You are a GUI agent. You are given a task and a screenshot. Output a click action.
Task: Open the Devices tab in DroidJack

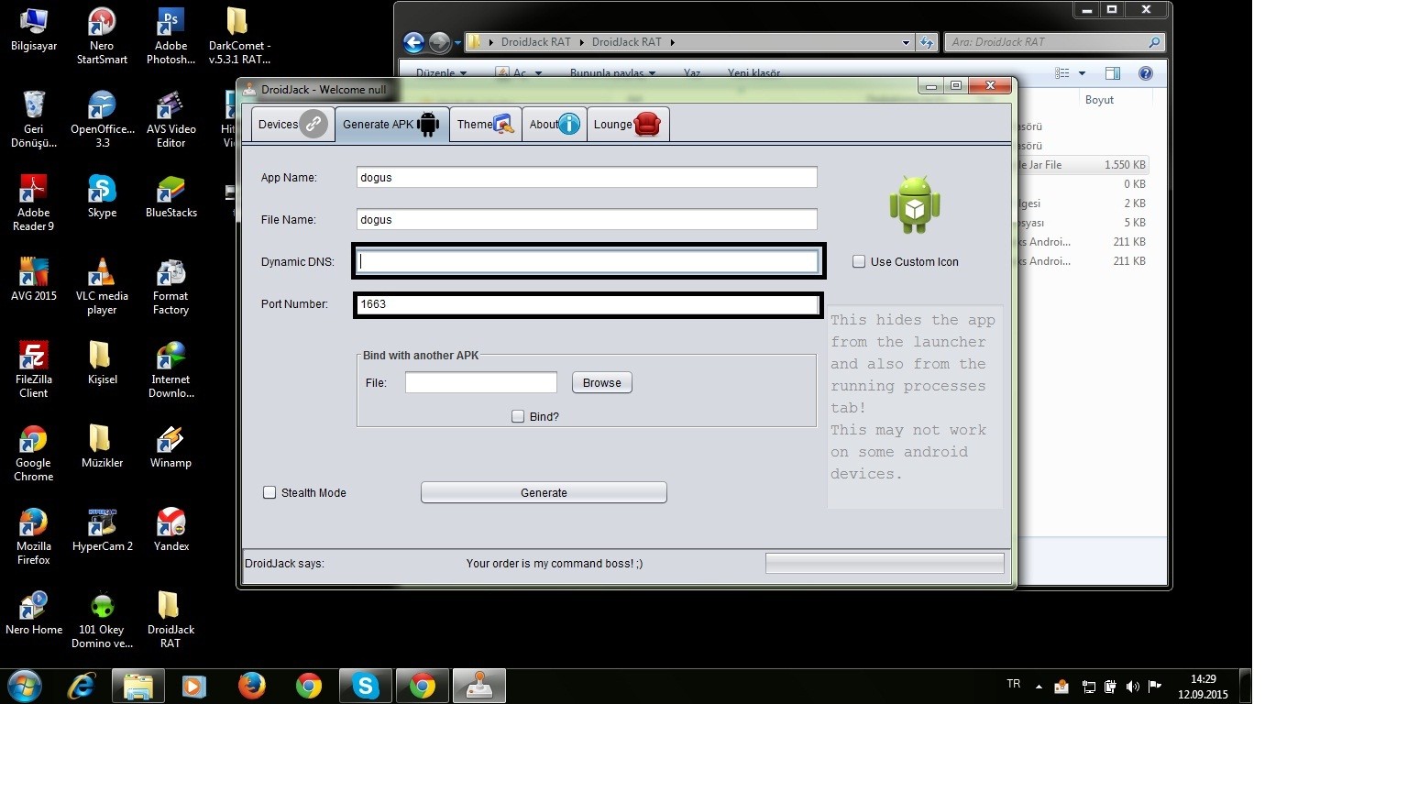point(293,125)
